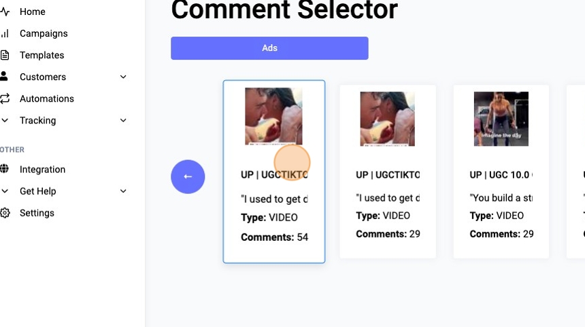Screen dimensions: 585x327
Task: Click the Customers person icon
Action: [x=5, y=77]
